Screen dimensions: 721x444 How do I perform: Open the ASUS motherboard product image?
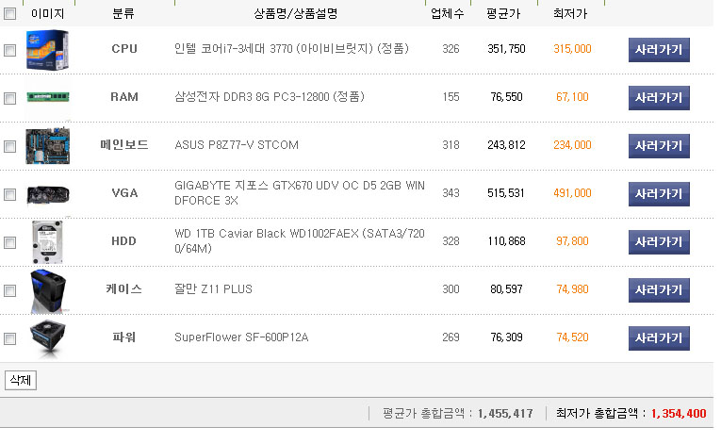coord(48,145)
